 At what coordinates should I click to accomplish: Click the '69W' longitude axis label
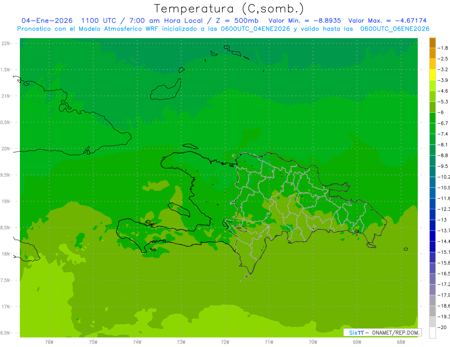coord(357,342)
